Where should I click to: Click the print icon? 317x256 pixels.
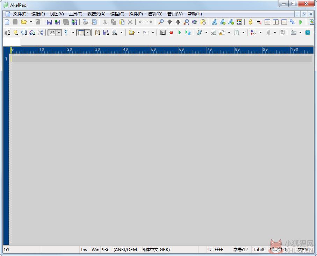pyautogui.click(x=86, y=22)
